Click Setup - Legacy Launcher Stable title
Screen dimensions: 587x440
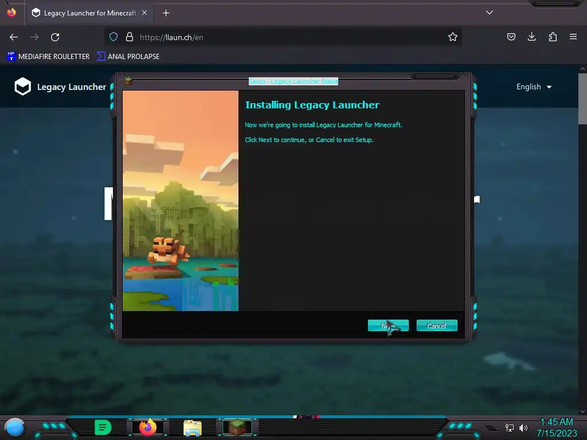click(x=293, y=81)
